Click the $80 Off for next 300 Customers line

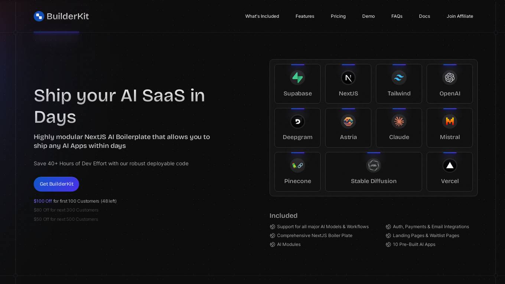point(66,210)
